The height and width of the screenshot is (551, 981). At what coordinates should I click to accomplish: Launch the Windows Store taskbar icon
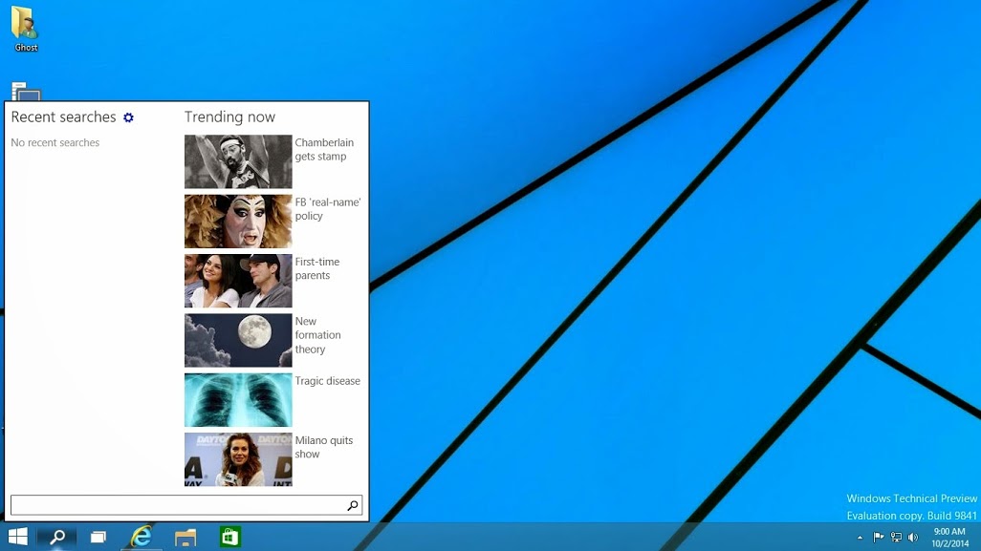(229, 537)
